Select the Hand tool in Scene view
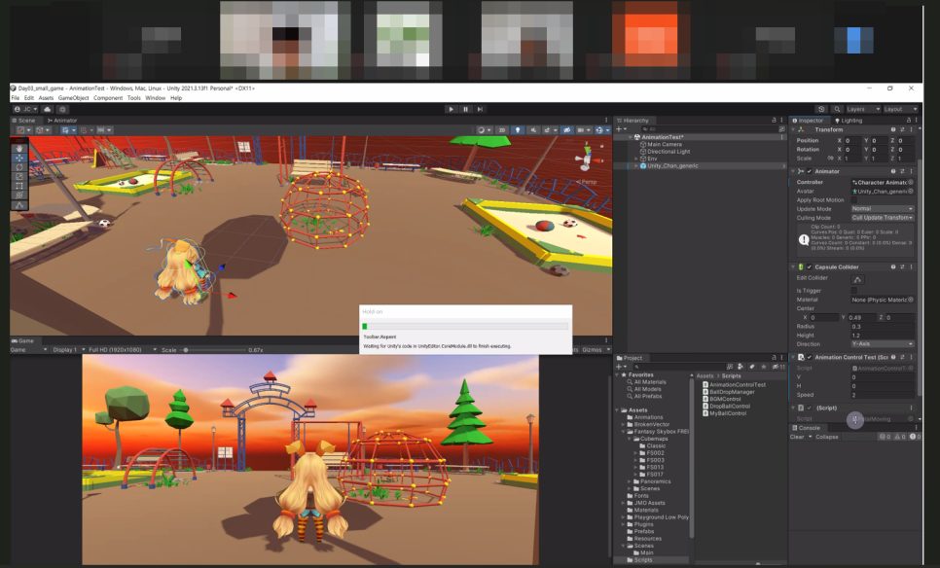 coord(19,149)
